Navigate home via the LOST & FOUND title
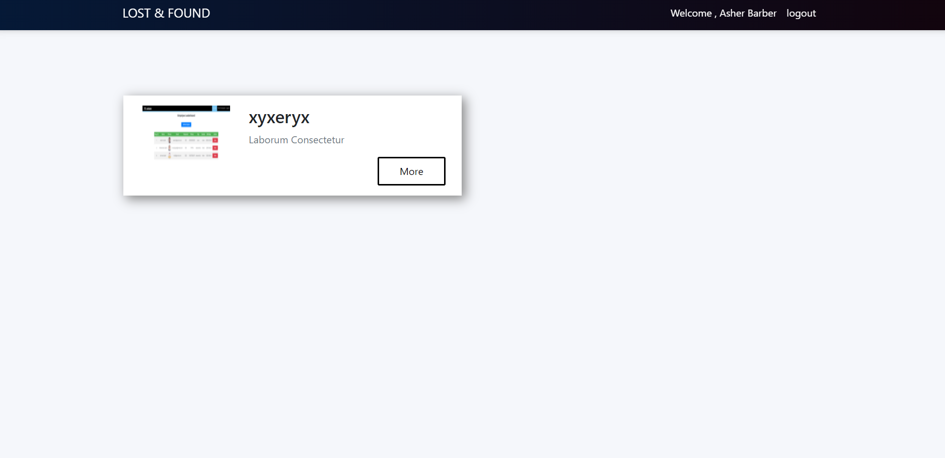945x458 pixels. coord(166,13)
